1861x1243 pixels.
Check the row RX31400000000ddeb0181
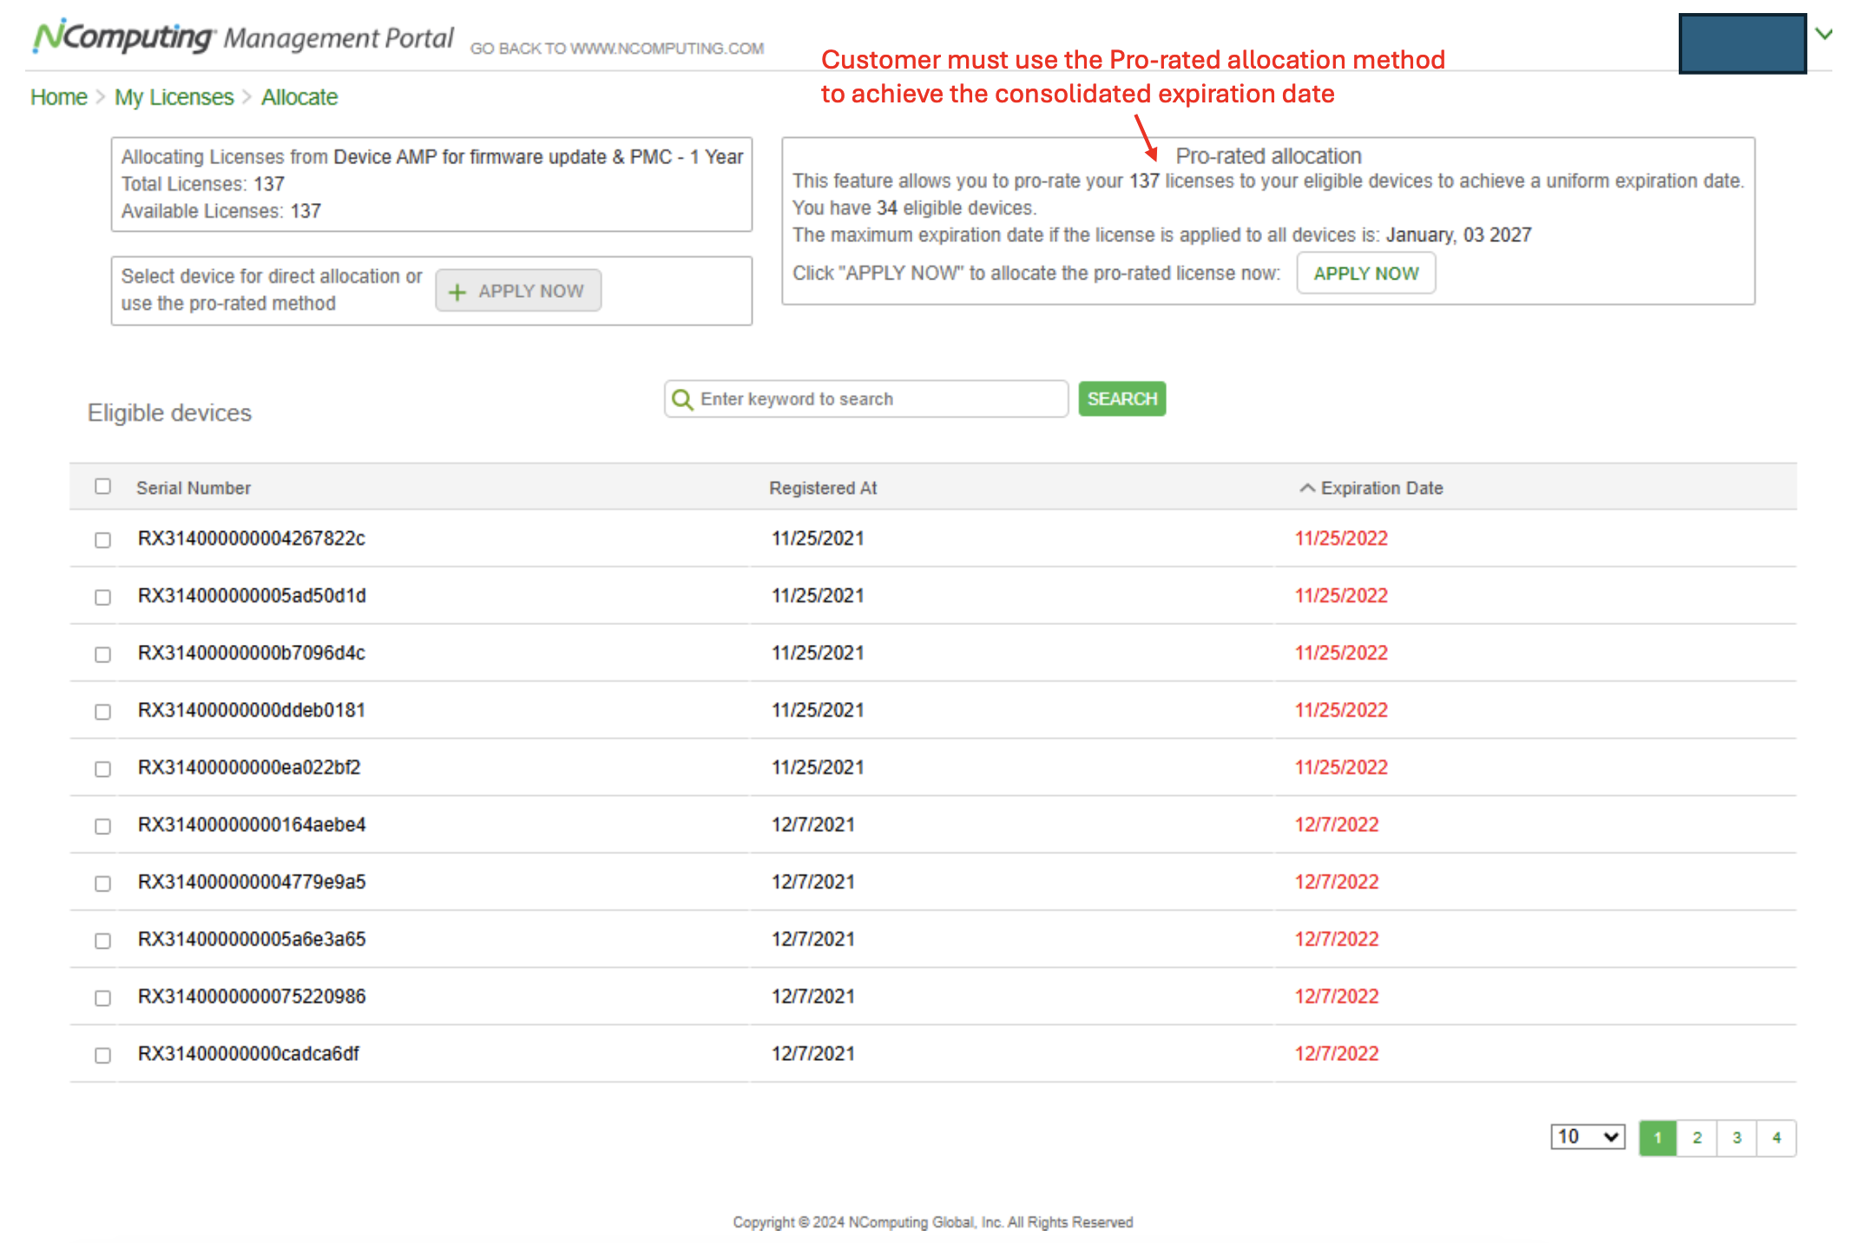click(102, 711)
